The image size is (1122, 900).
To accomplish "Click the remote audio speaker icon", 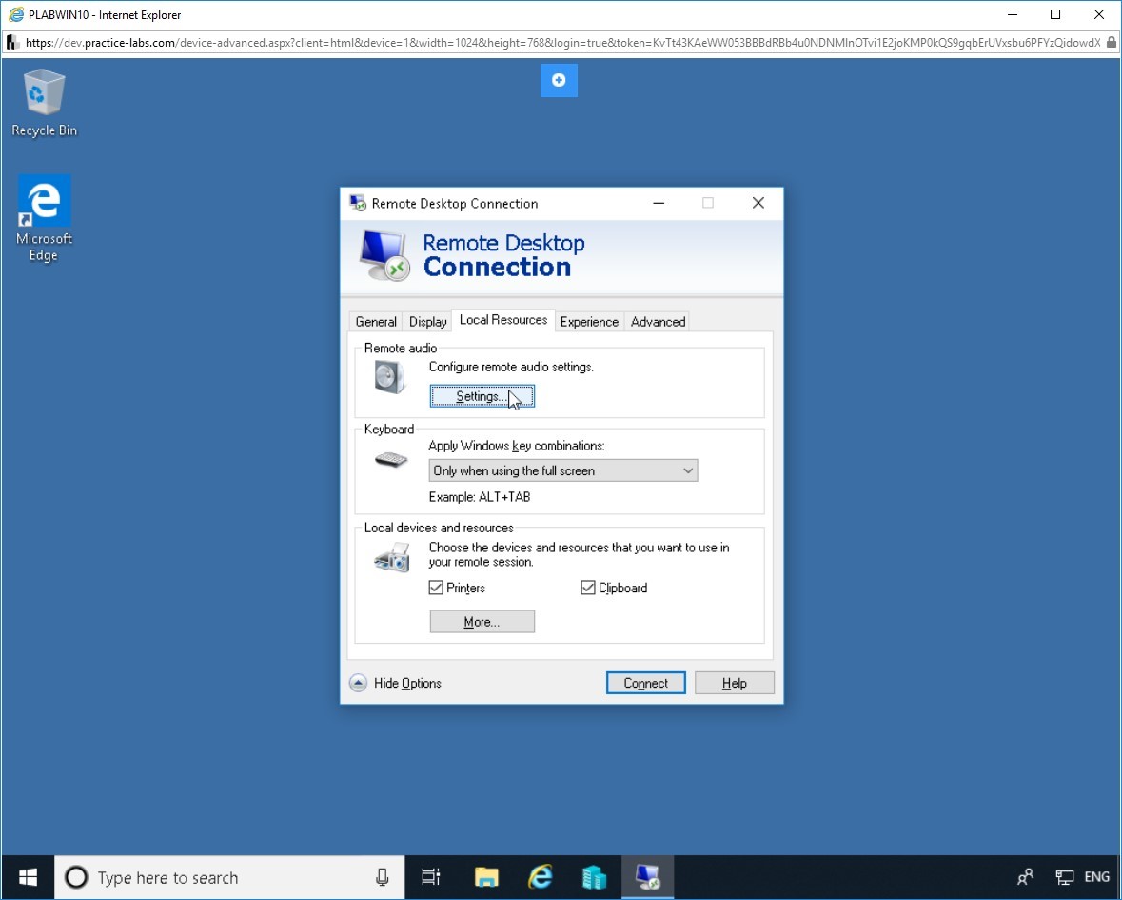I will [x=390, y=376].
